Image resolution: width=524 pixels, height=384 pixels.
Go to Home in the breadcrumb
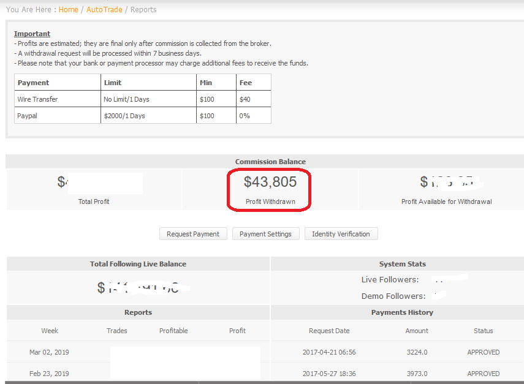[68, 9]
